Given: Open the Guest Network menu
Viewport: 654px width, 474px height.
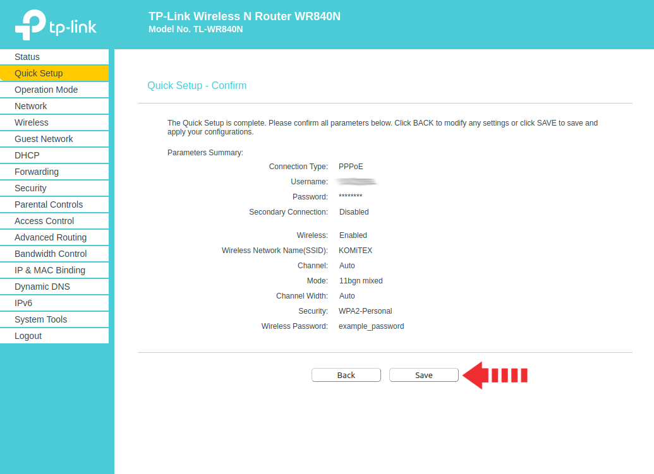Looking at the screenshot, I should pyautogui.click(x=54, y=139).
